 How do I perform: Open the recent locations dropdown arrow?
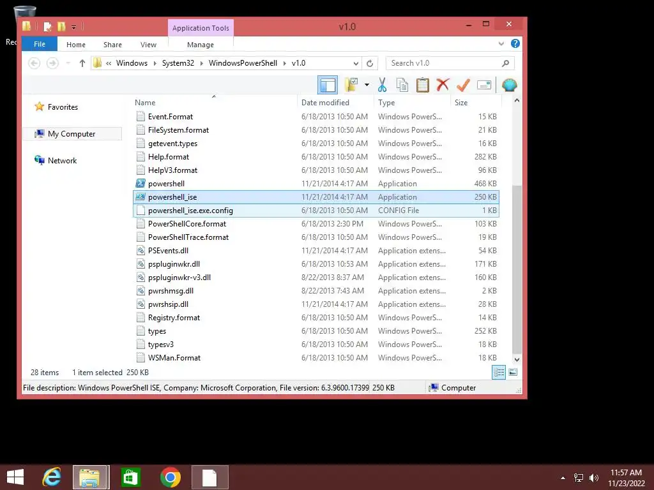click(x=68, y=63)
